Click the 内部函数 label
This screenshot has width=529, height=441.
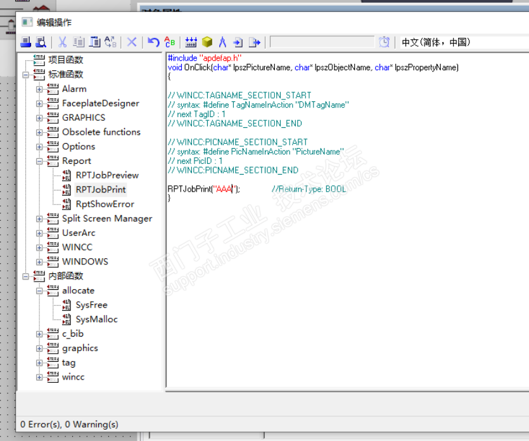click(66, 276)
